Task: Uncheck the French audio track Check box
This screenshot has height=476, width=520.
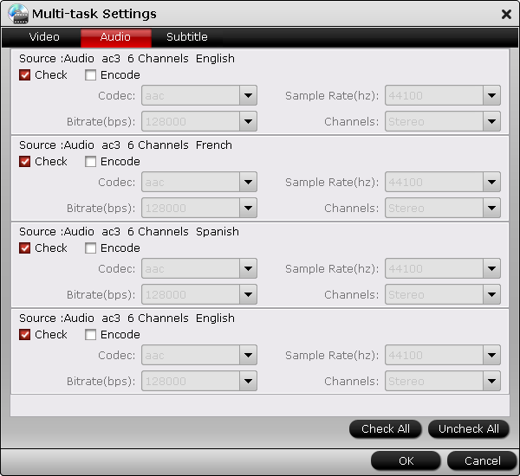Action: coord(25,162)
